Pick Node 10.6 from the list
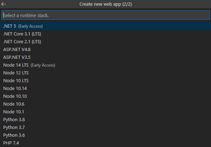The image size is (211, 147). click(106, 104)
